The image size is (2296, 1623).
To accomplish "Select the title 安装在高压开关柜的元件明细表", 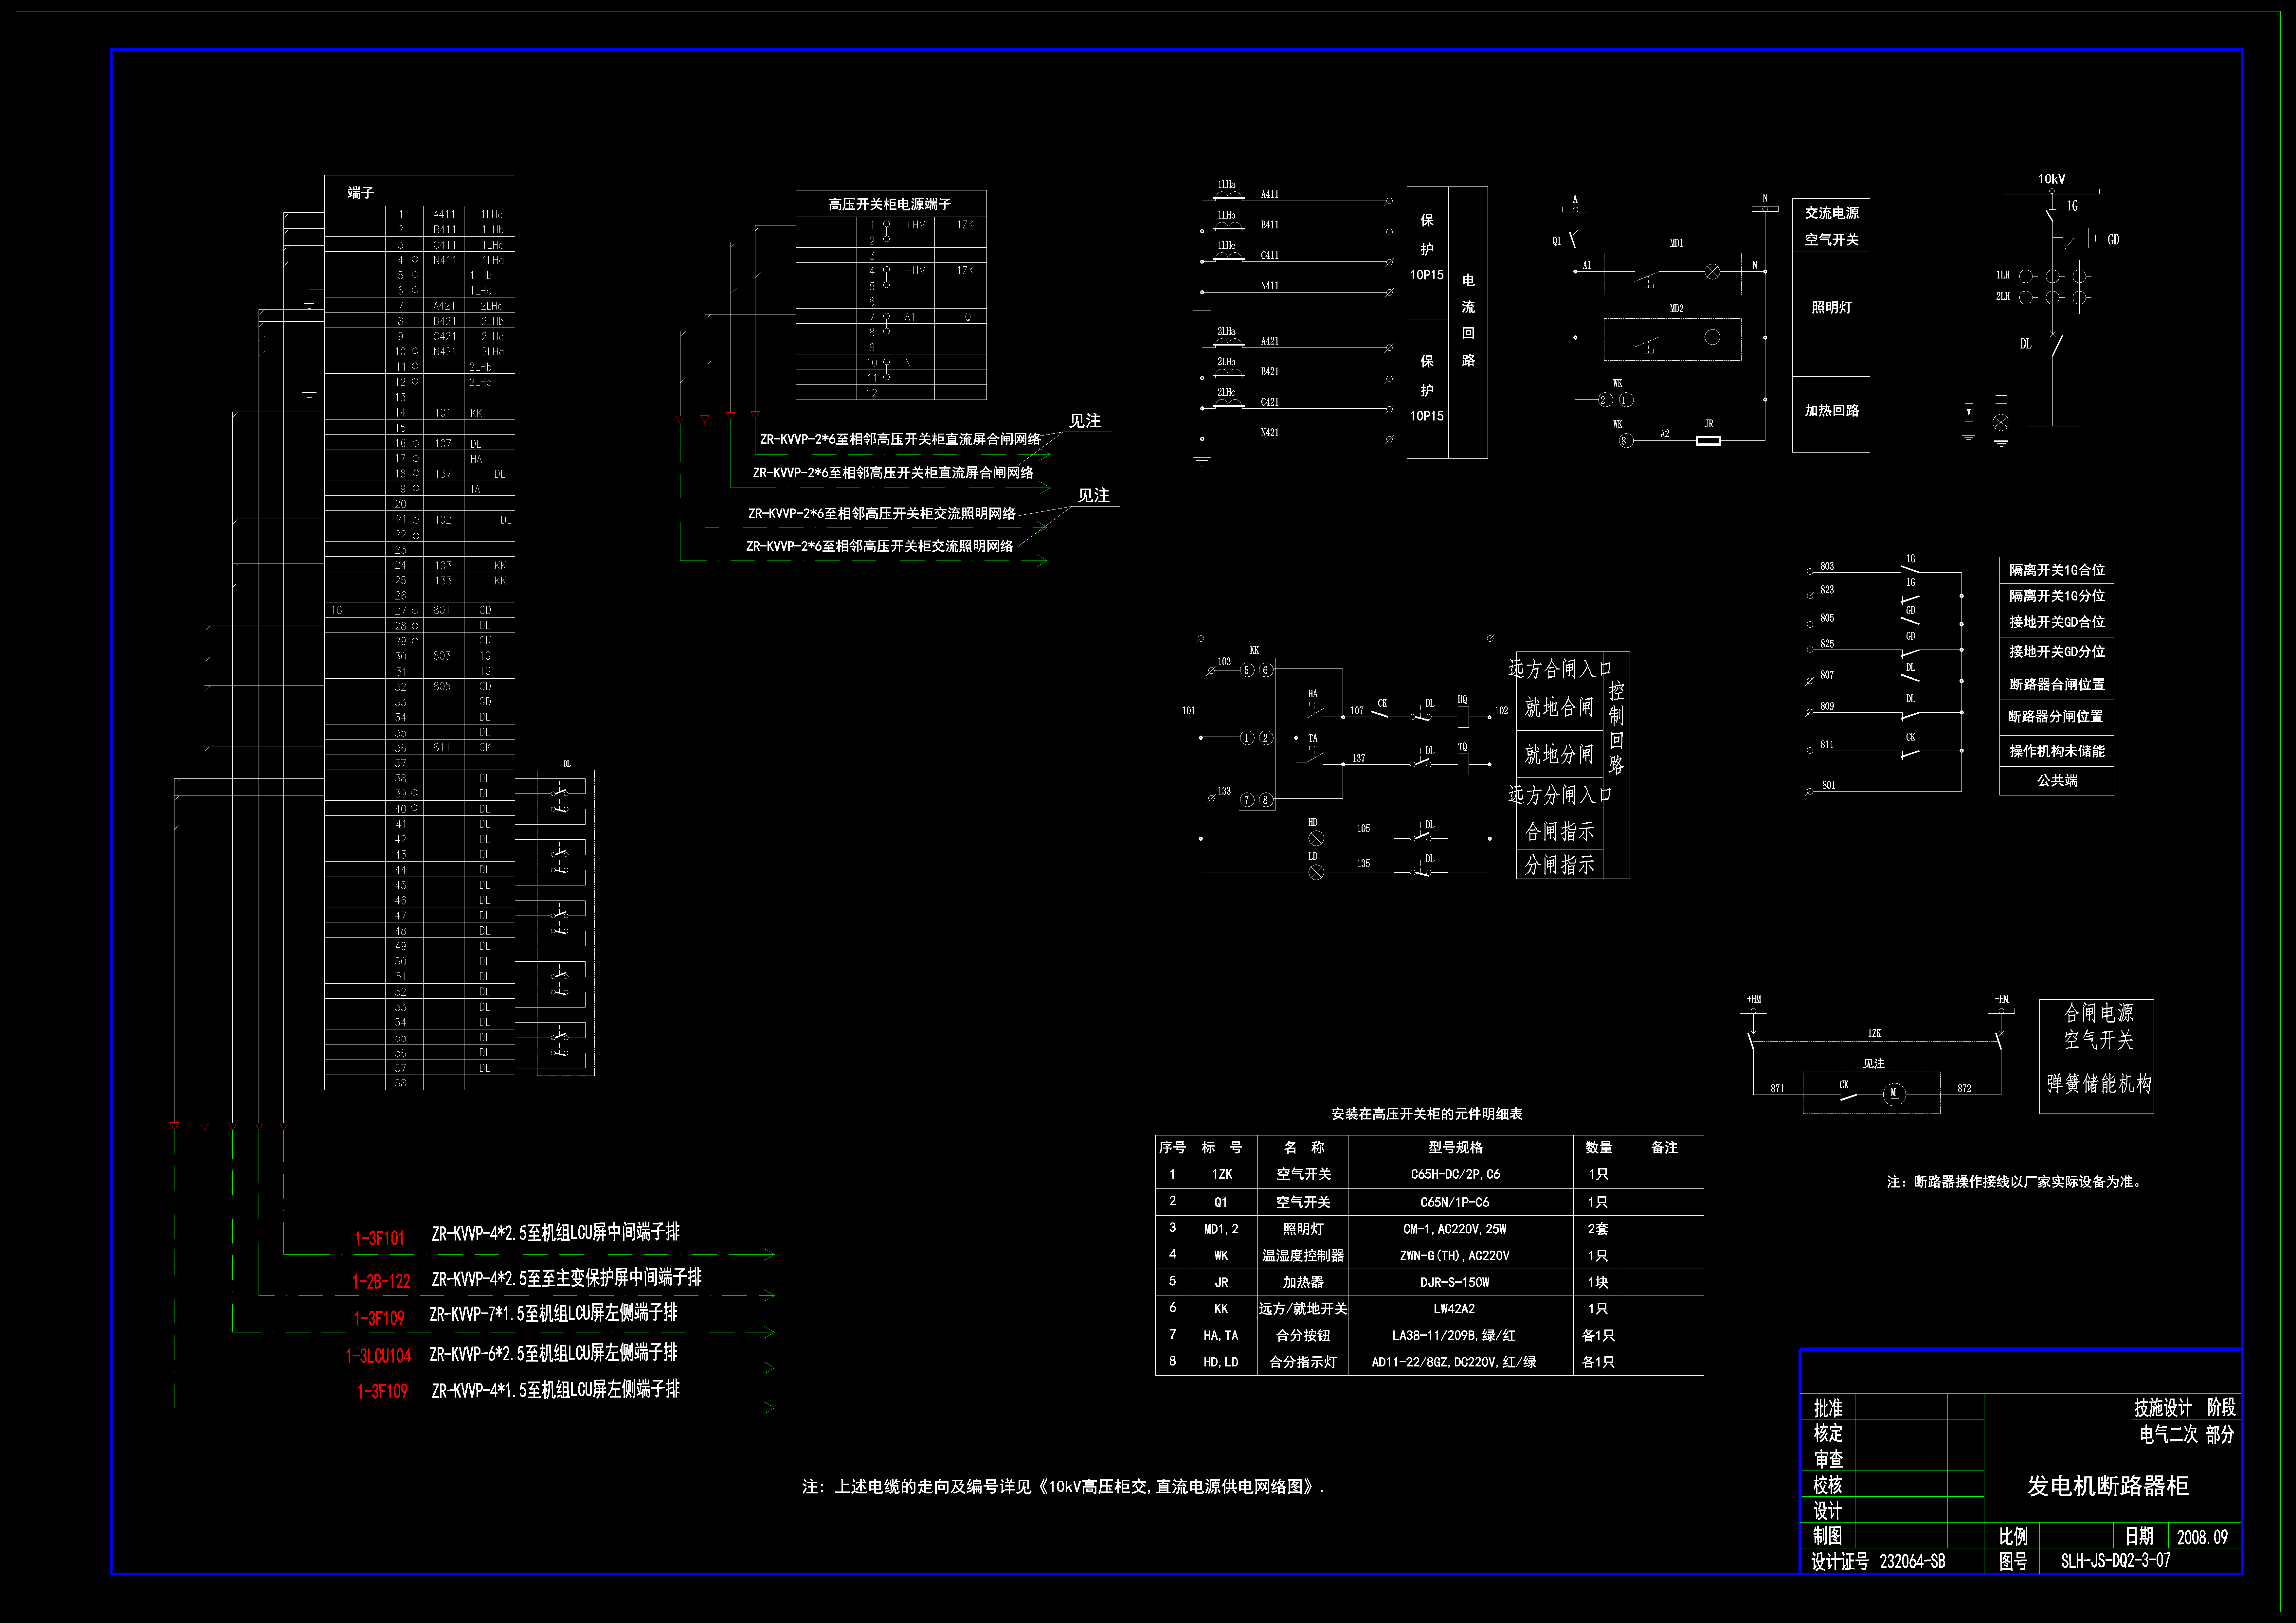I will (x=1427, y=1114).
